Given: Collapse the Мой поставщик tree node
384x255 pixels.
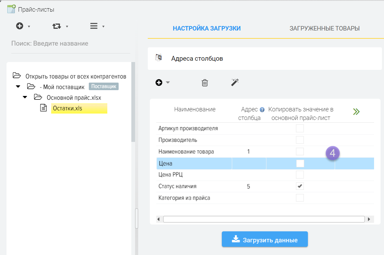Looking at the screenshot, I should (18, 86).
